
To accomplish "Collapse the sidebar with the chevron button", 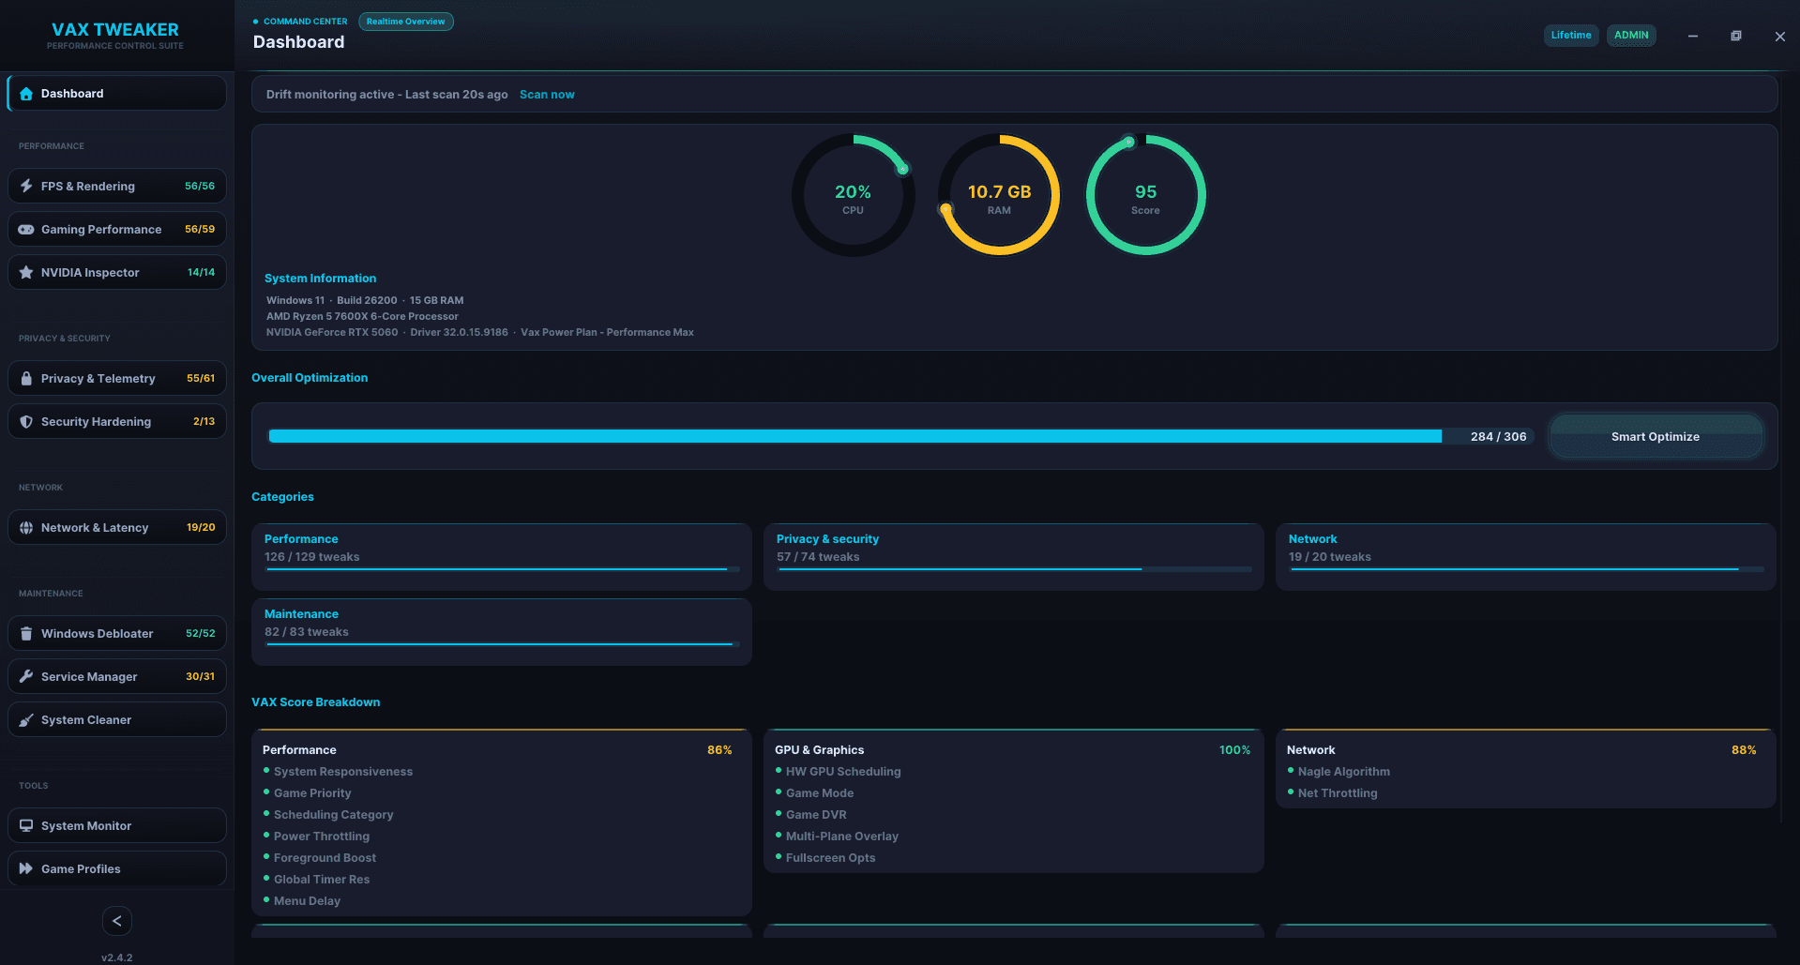I will tap(116, 921).
